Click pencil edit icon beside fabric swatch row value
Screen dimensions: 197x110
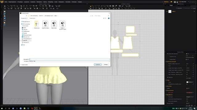click(x=193, y=84)
